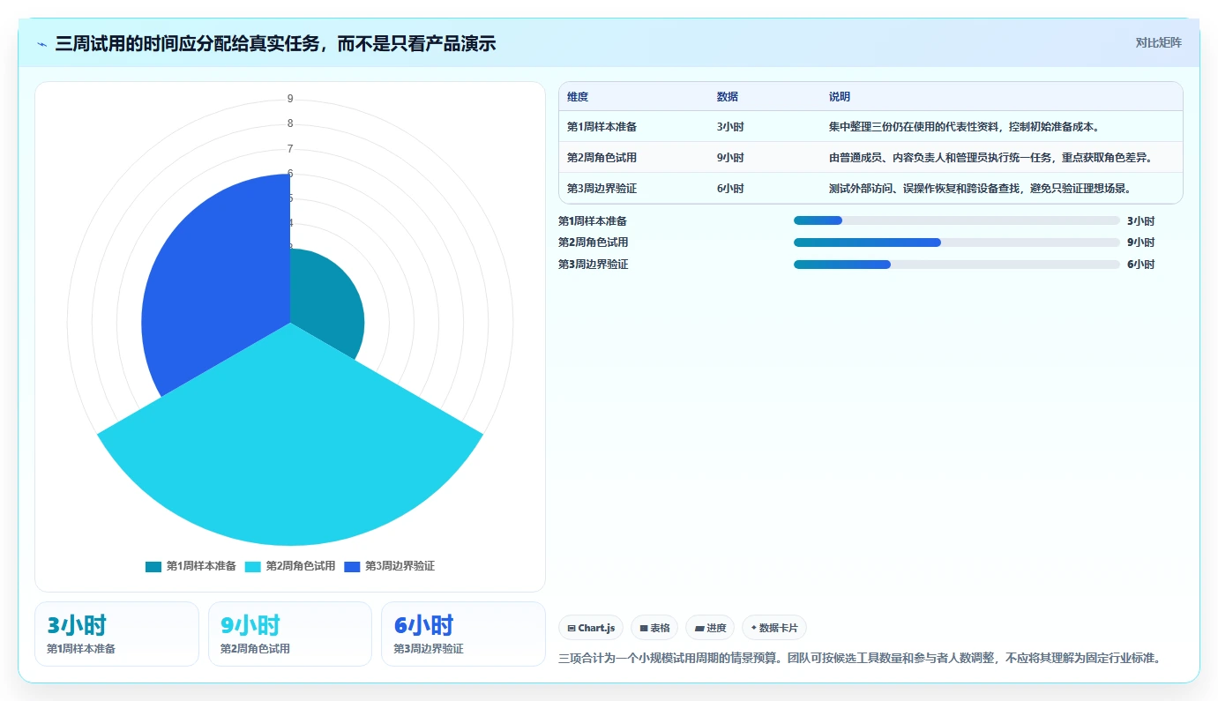The width and height of the screenshot is (1218, 701).
Task: Click footnote text starting 三项合计
Action: (863, 658)
